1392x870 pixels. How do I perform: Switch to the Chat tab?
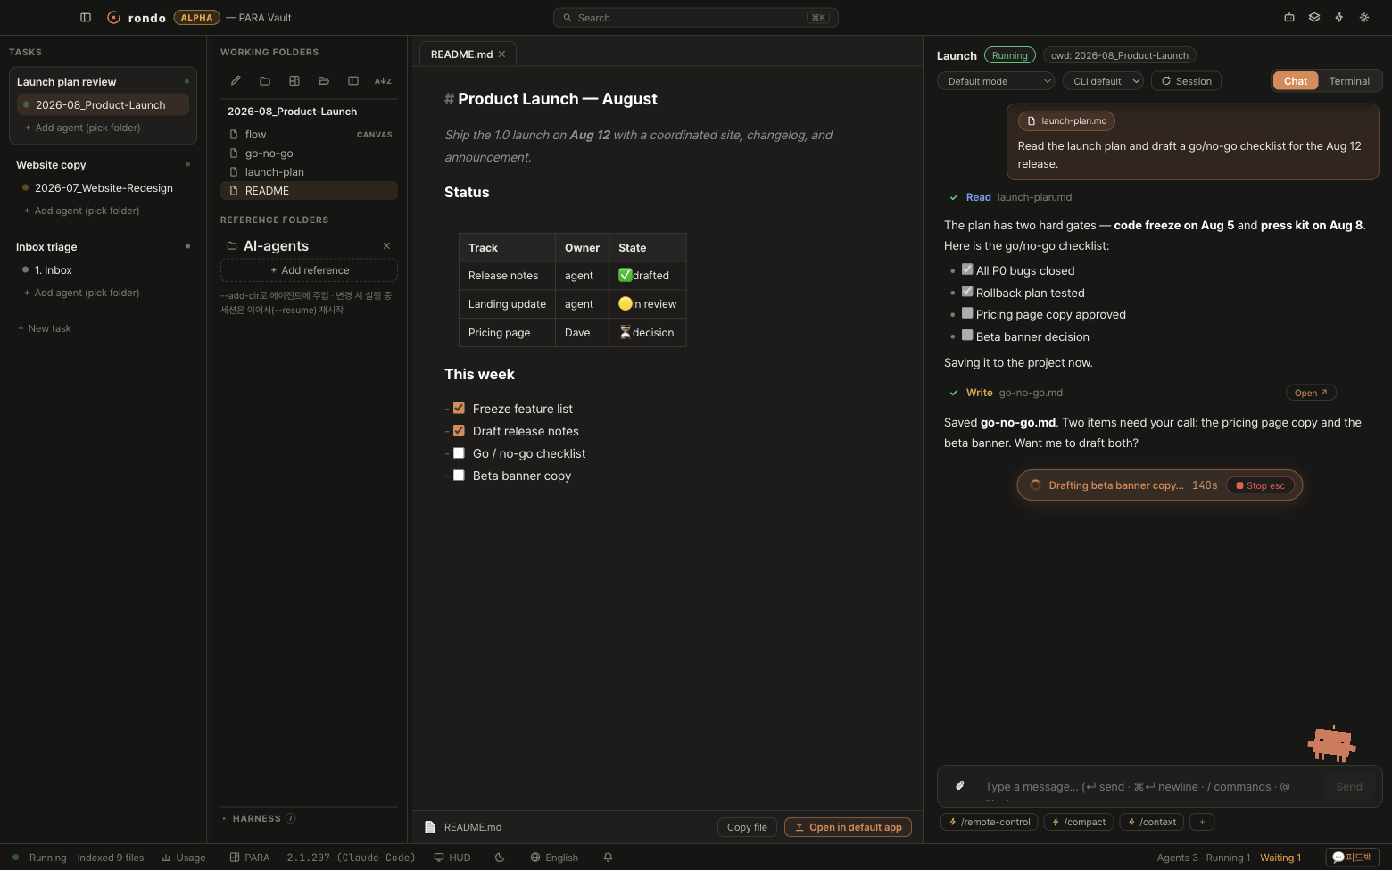pyautogui.click(x=1296, y=81)
